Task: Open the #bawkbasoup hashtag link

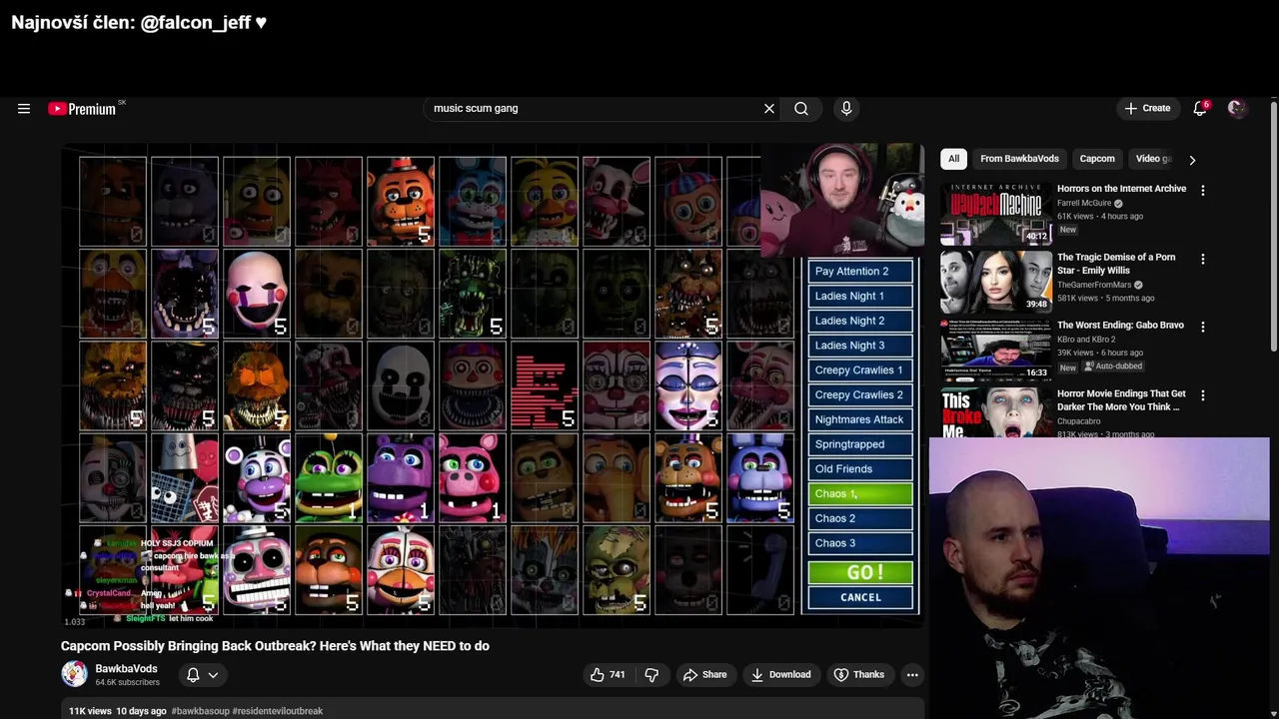Action: [x=200, y=711]
